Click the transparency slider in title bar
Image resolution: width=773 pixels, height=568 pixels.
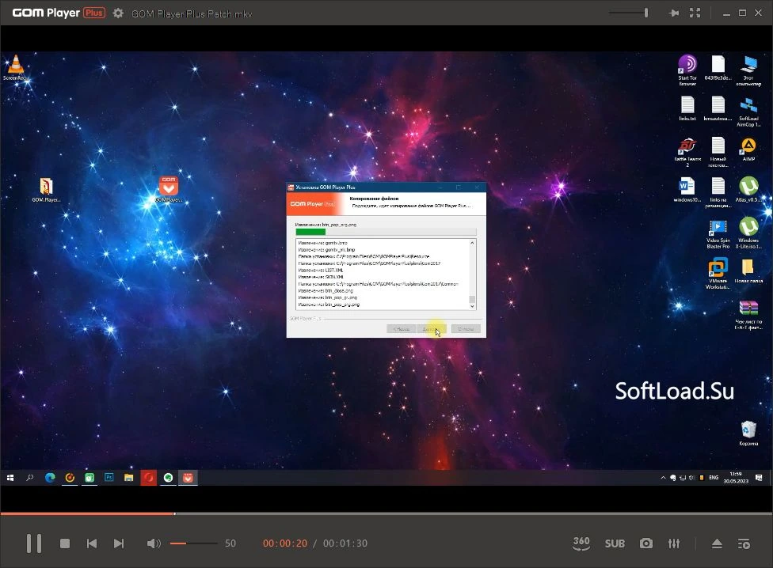[x=629, y=13]
